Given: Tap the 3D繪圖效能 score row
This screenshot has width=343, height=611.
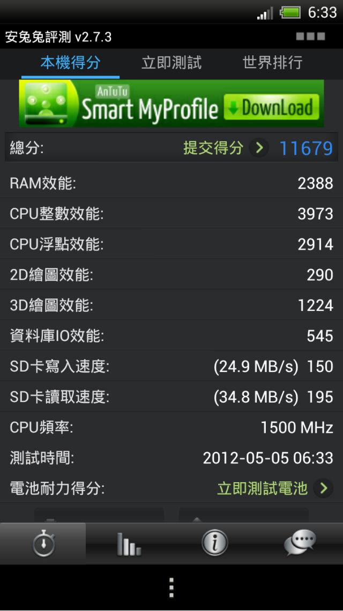Looking at the screenshot, I should 171,305.
